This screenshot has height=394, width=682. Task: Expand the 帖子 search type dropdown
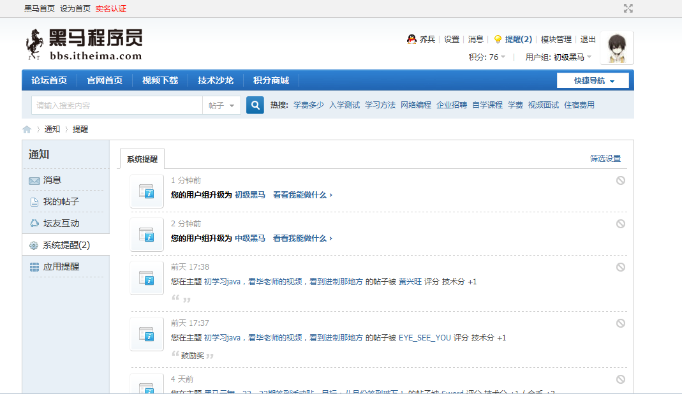click(x=221, y=105)
